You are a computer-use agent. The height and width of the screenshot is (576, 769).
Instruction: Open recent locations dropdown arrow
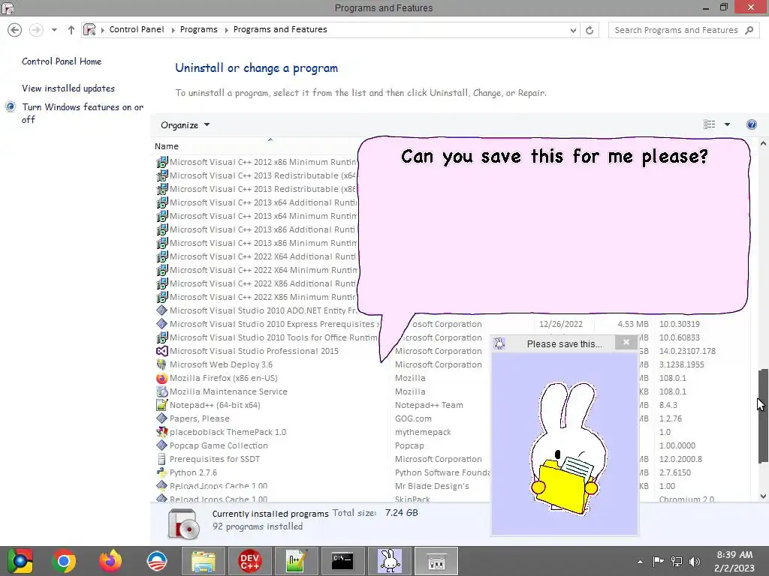tap(54, 30)
